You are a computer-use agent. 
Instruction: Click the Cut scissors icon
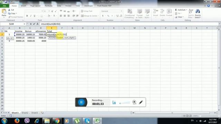9,10
